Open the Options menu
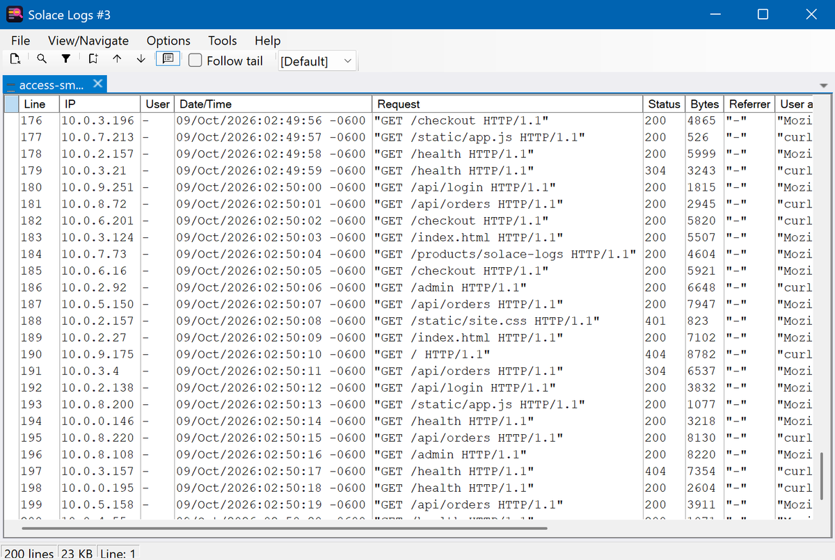Screen dimensions: 835x560 pos(168,40)
